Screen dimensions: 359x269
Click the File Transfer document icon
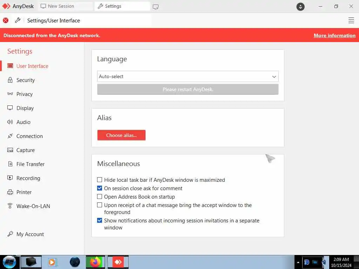tap(10, 164)
